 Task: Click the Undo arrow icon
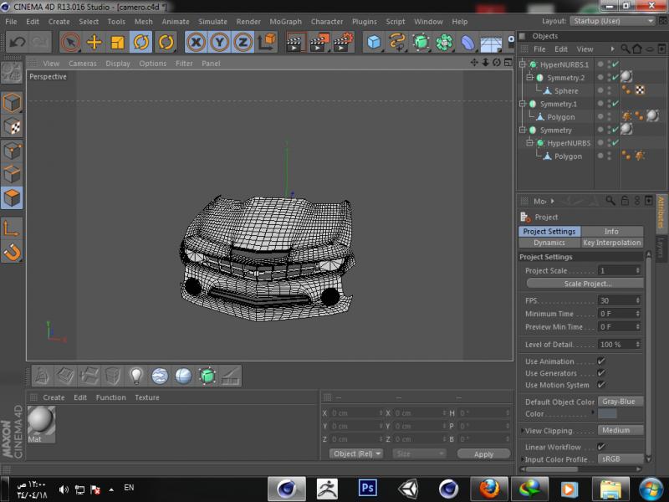[x=17, y=42]
